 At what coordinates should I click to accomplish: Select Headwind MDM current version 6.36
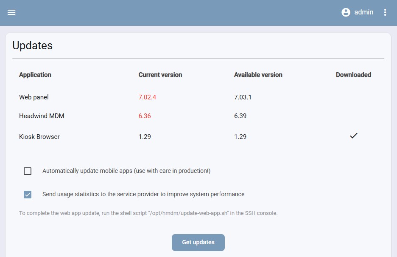(x=145, y=116)
